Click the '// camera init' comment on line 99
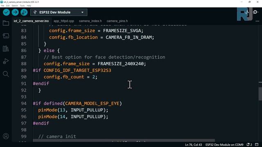262x147 pixels. point(57,136)
